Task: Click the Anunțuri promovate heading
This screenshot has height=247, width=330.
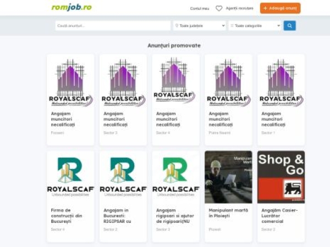Action: pos(174,46)
